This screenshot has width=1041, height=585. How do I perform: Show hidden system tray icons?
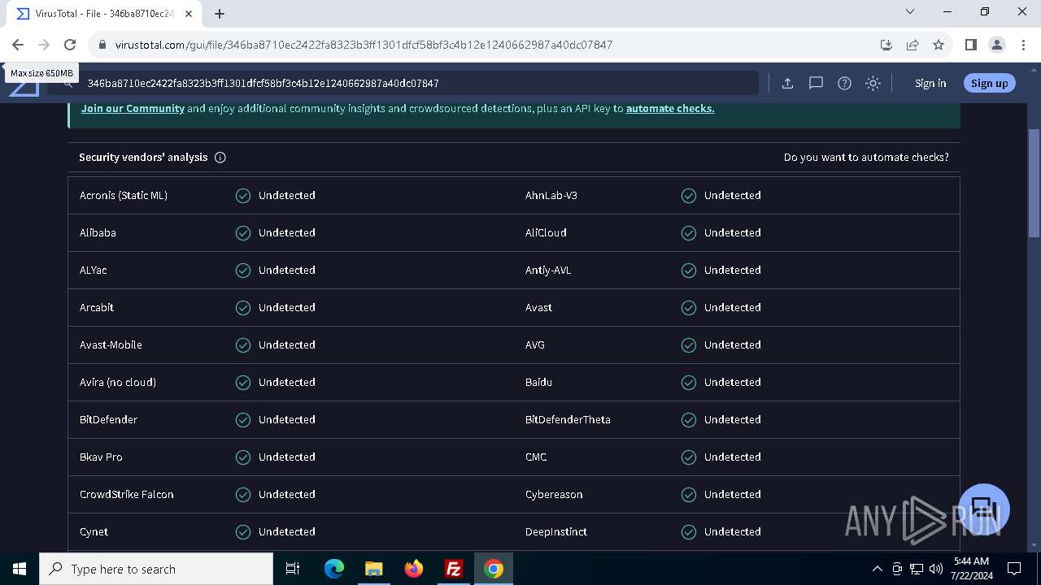(877, 569)
